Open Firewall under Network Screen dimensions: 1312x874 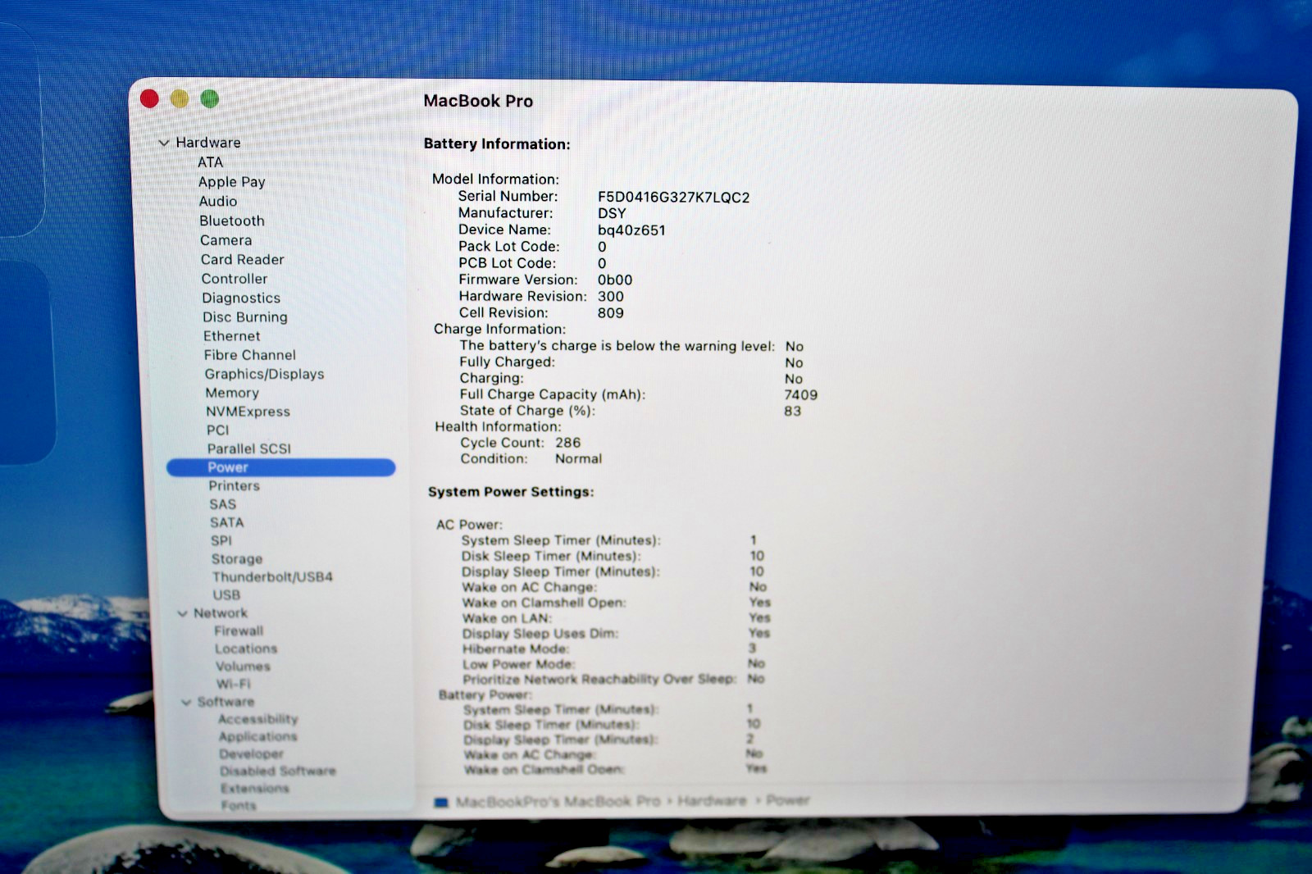tap(239, 630)
